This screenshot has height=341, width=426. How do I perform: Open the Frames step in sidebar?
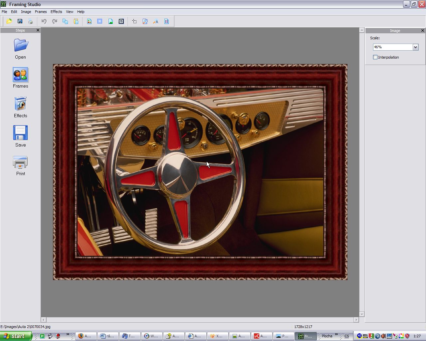click(20, 78)
